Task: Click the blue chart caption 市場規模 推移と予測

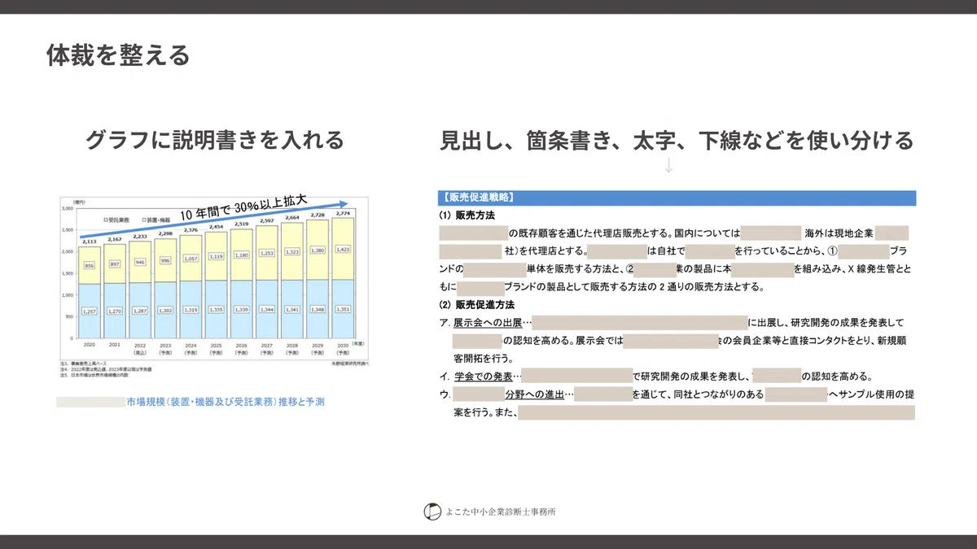Action: point(226,403)
